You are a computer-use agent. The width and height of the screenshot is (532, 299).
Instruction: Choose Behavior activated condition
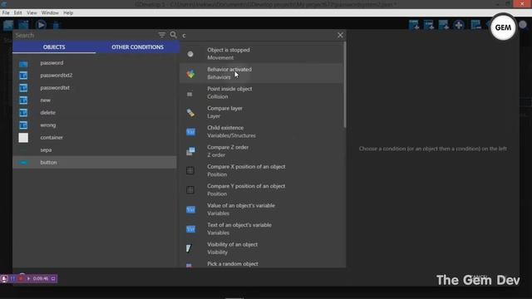tap(261, 73)
